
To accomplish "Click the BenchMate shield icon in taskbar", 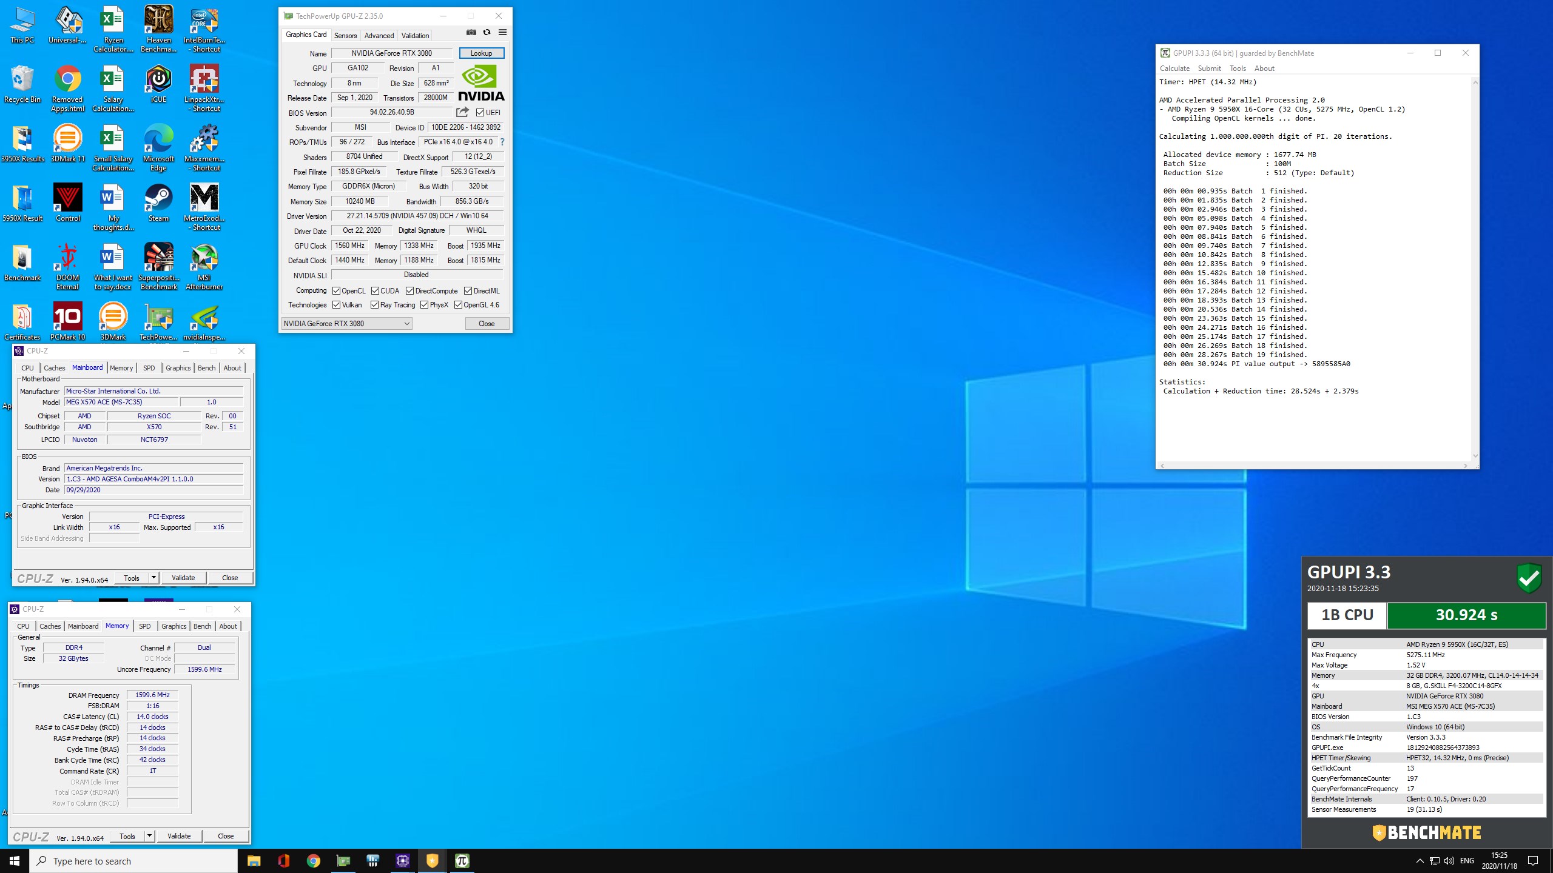I will (432, 861).
